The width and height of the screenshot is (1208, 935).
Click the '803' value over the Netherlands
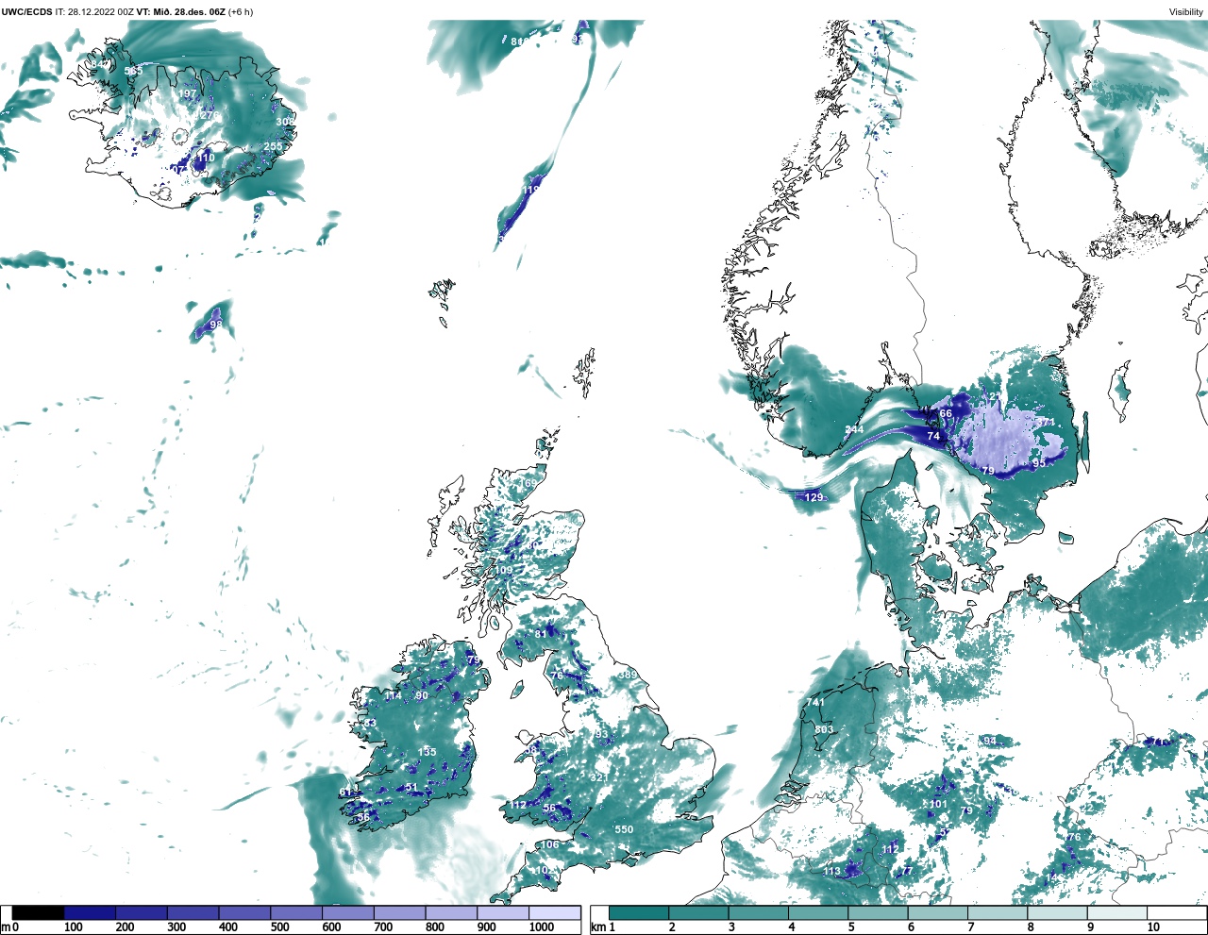point(824,729)
